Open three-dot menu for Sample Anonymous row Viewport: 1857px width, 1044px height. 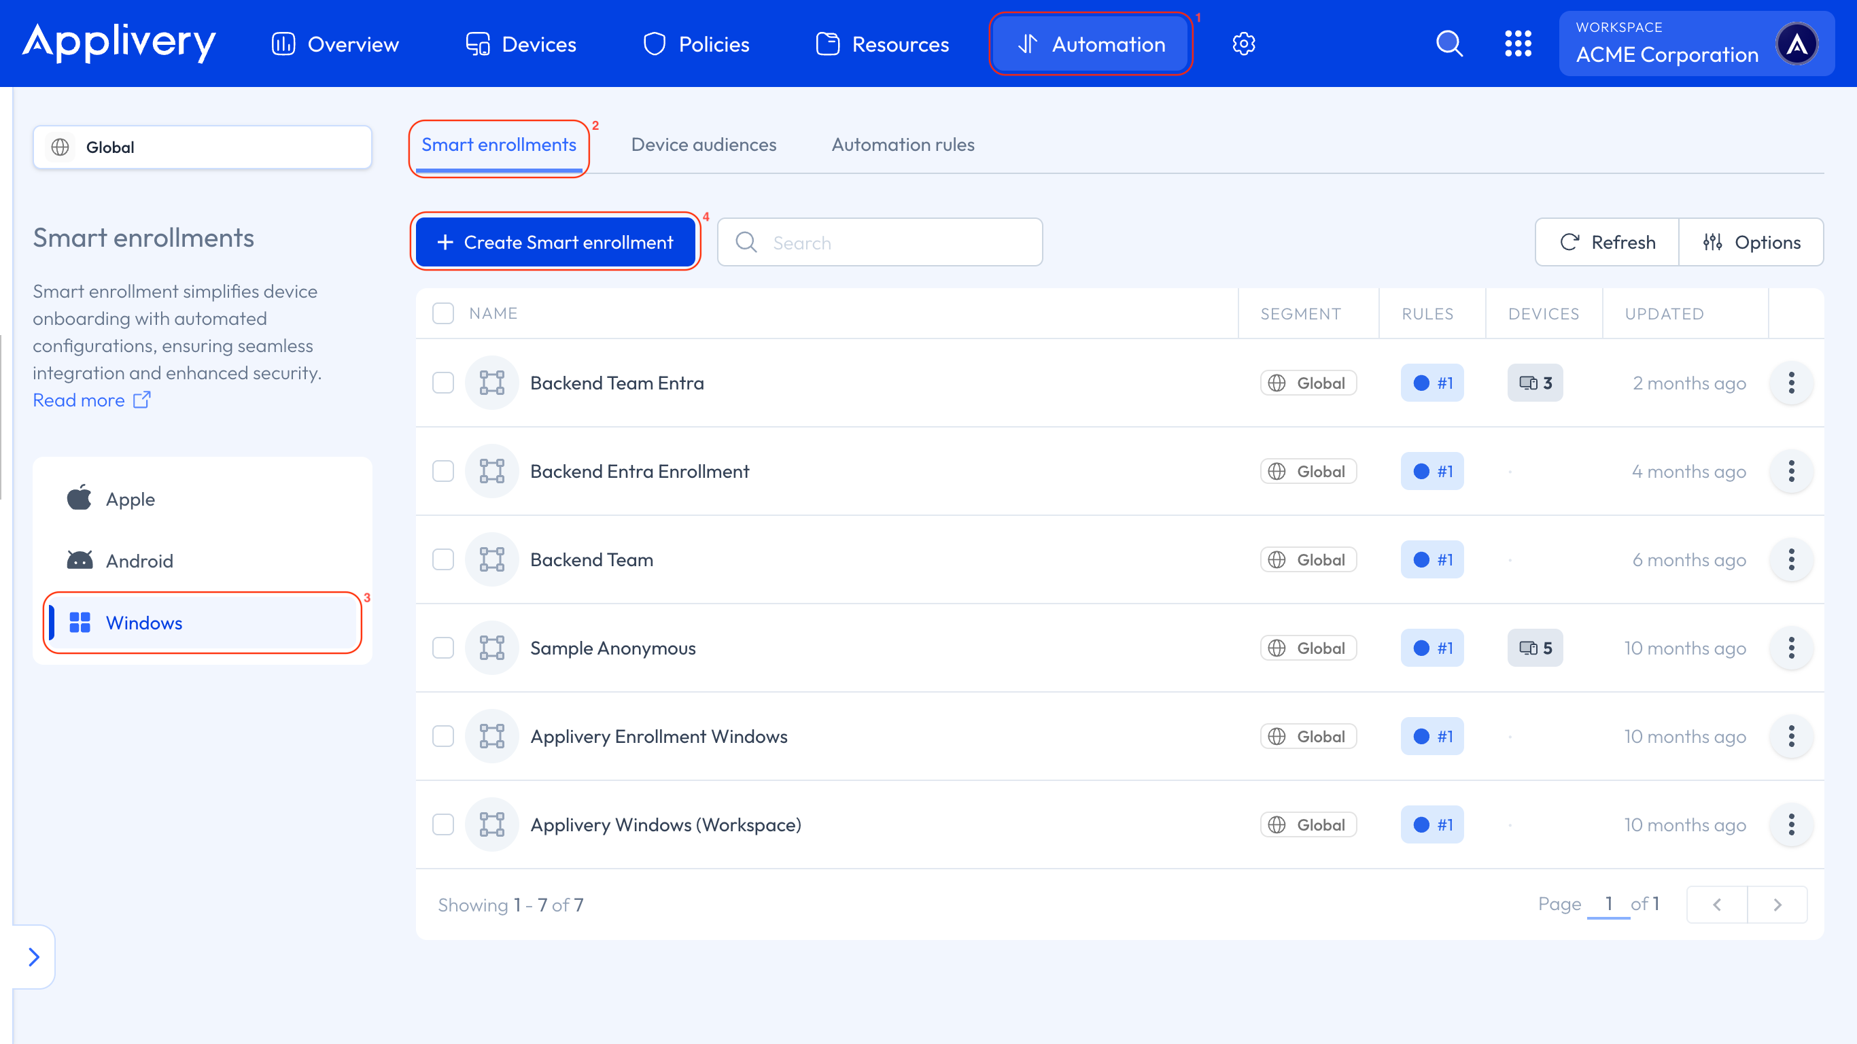(x=1790, y=648)
